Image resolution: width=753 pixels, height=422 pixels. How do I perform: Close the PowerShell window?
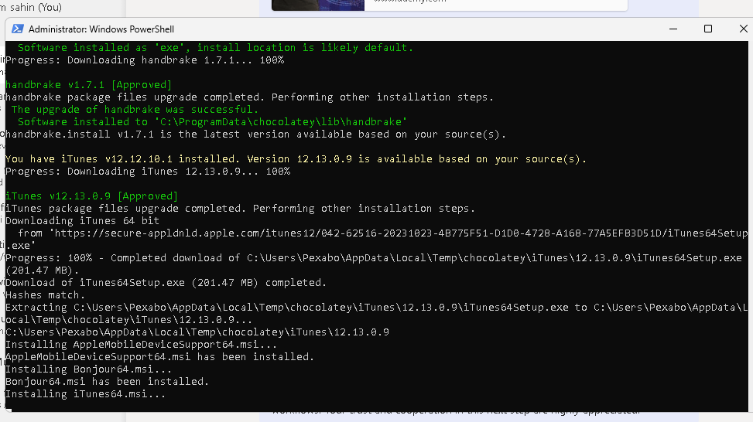743,29
